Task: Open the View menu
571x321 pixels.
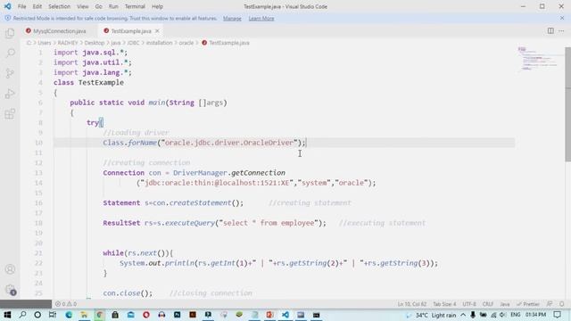Action: click(x=83, y=6)
